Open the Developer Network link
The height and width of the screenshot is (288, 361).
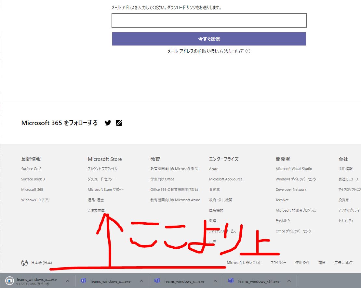[291, 190]
